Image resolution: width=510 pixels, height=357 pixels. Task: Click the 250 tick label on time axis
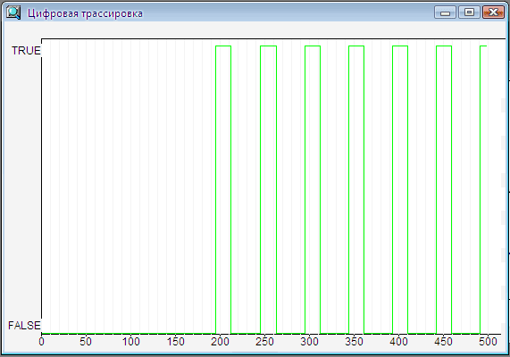(264, 342)
